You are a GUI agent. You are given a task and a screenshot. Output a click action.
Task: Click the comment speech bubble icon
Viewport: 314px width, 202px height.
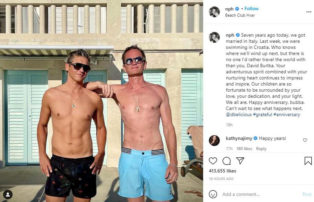click(x=226, y=161)
